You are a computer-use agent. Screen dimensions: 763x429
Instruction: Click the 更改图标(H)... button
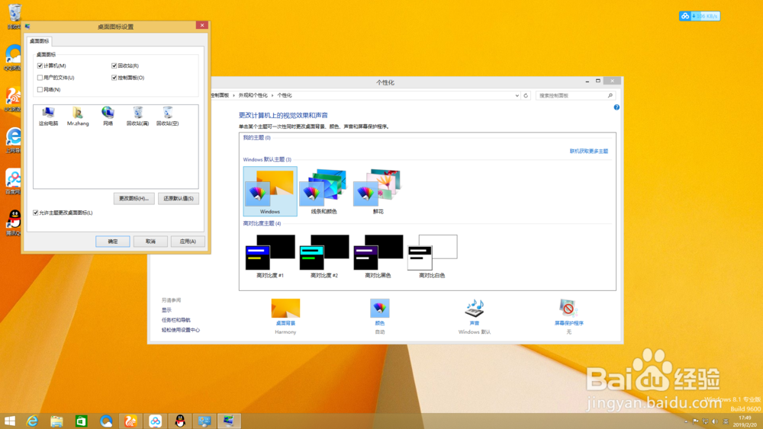click(x=134, y=198)
